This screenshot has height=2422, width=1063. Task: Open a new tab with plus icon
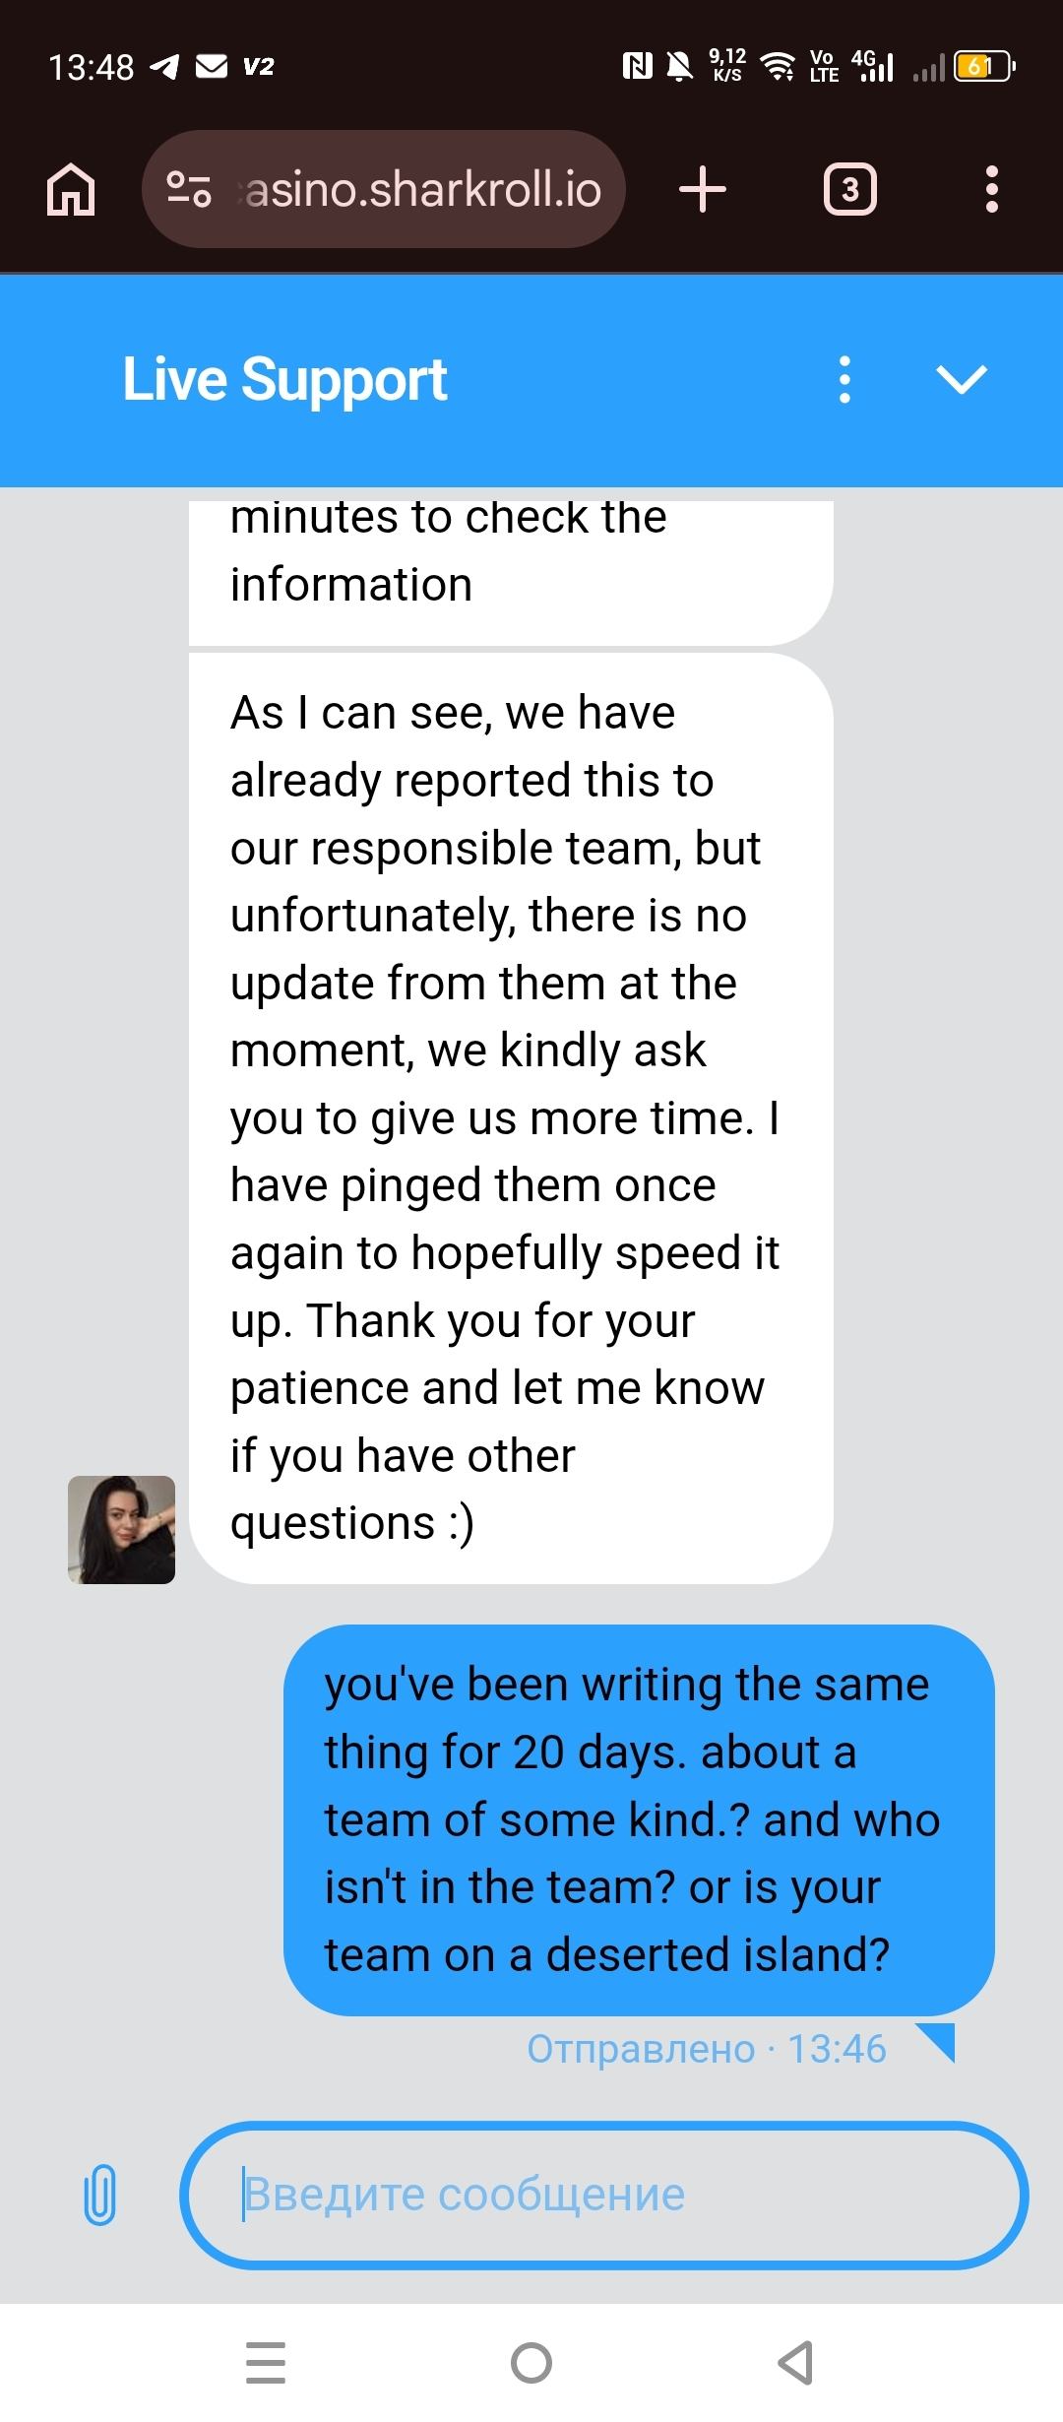703,189
